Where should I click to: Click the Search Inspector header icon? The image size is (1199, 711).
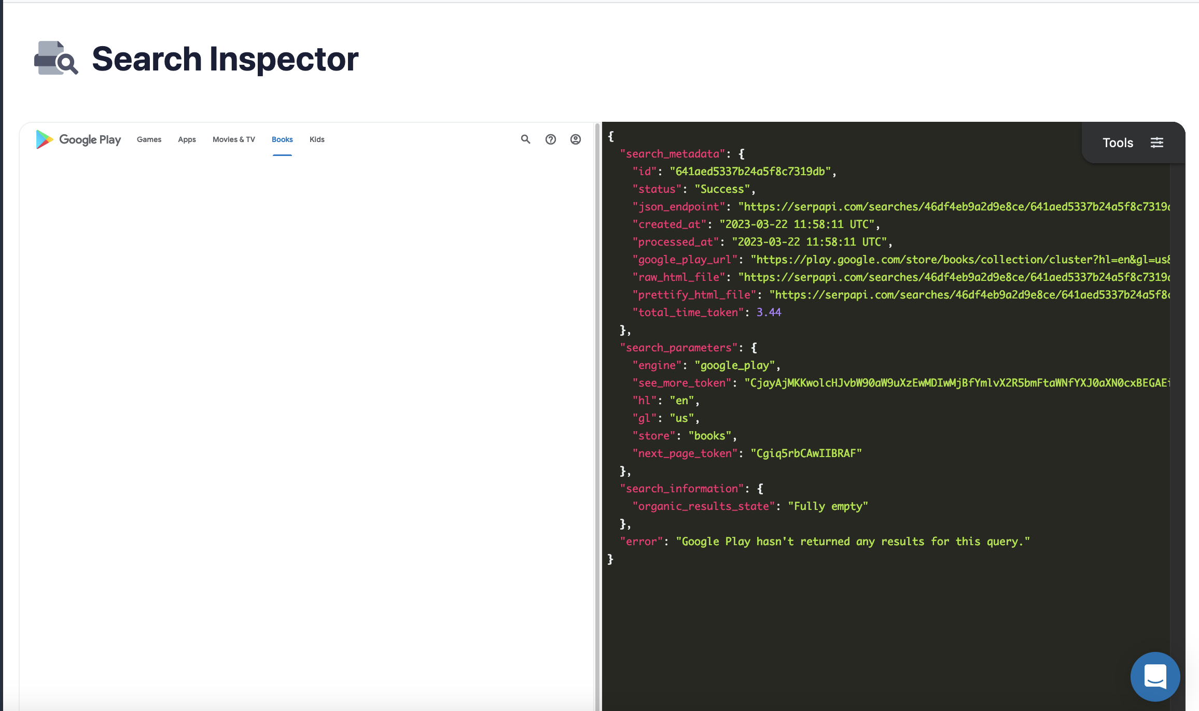pyautogui.click(x=55, y=58)
